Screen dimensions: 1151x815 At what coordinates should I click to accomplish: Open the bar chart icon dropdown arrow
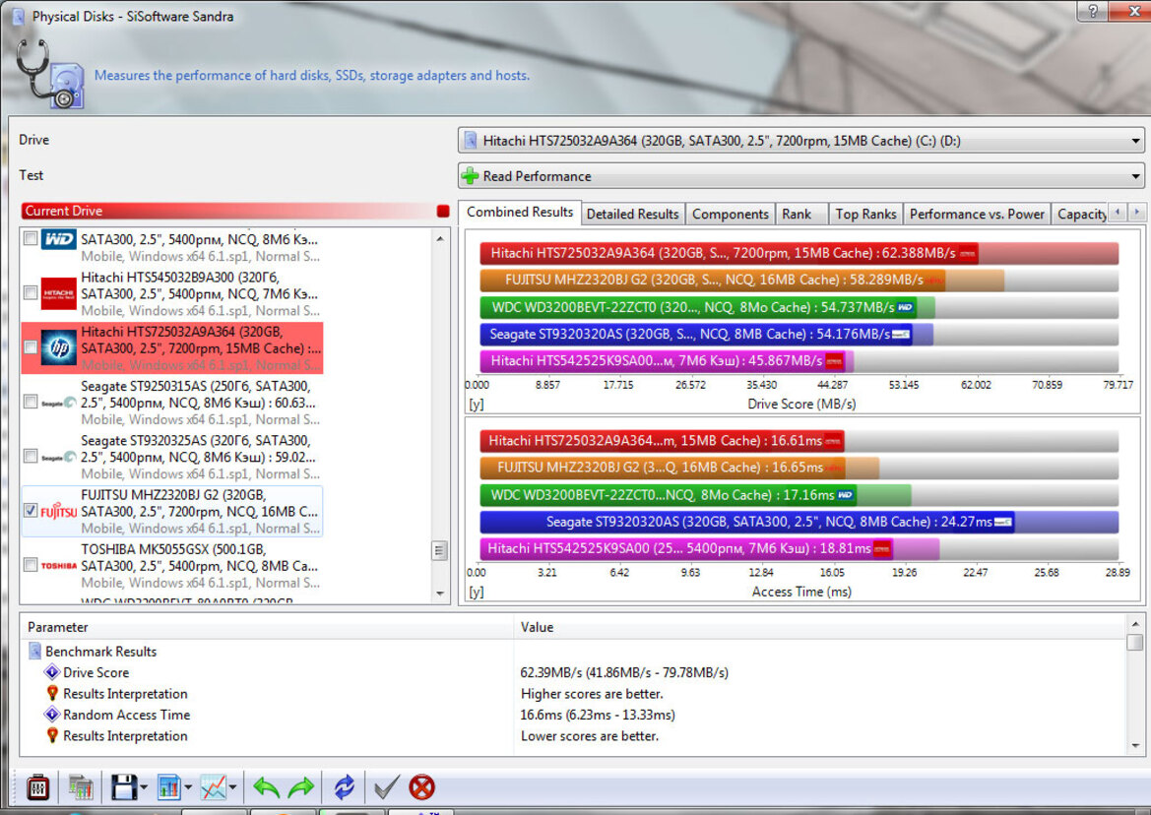pyautogui.click(x=188, y=787)
